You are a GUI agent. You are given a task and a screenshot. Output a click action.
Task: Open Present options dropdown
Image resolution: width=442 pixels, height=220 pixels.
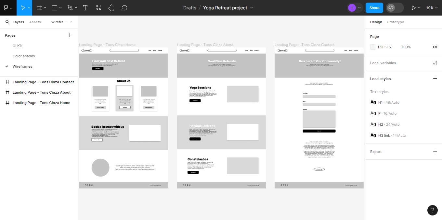[x=419, y=8]
